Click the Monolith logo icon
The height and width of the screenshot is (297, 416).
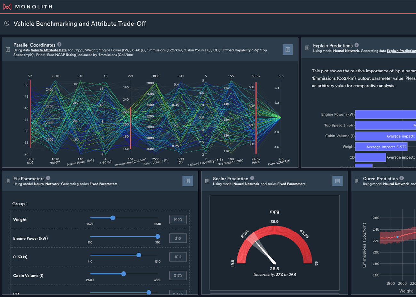coord(7,6)
